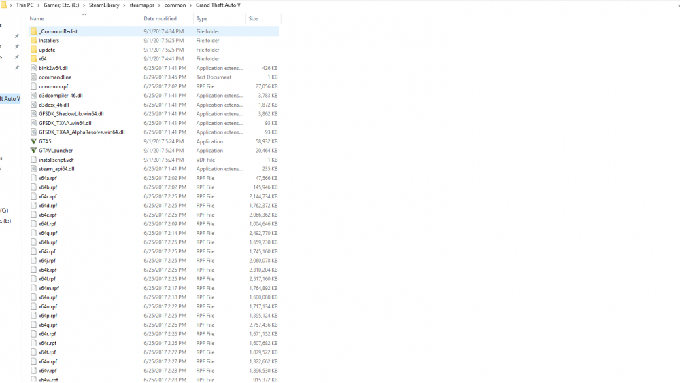Screen dimensions: 680x383
Task: Navigate to common in breadcrumb
Action: 175,5
